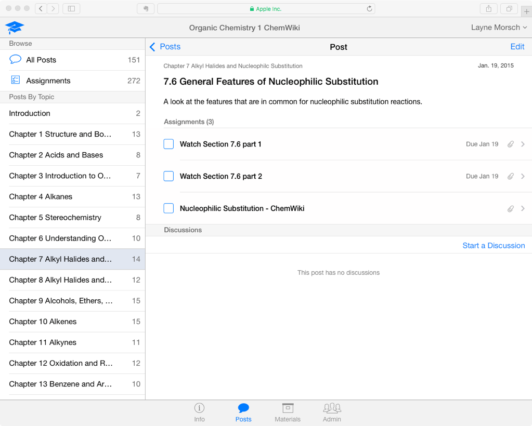Open the Info tab icon
Screen dimensions: 532x426
pos(199,408)
